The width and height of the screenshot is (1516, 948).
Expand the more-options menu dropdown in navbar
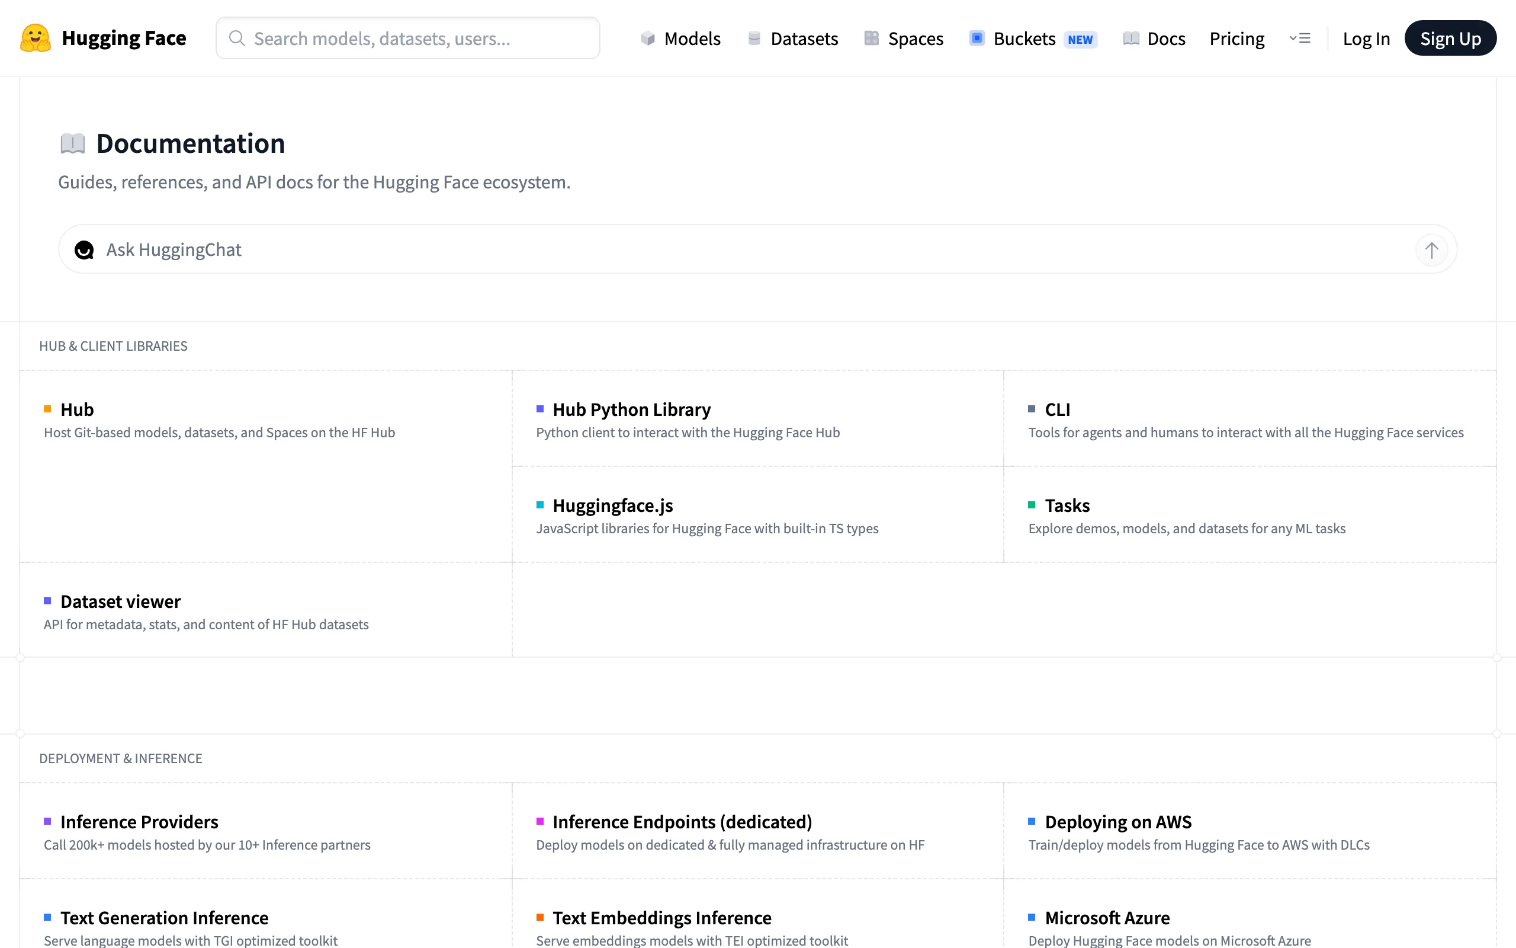(x=1300, y=39)
